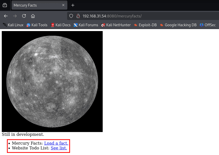Select the Mercury Facts tab

pos(39,5)
